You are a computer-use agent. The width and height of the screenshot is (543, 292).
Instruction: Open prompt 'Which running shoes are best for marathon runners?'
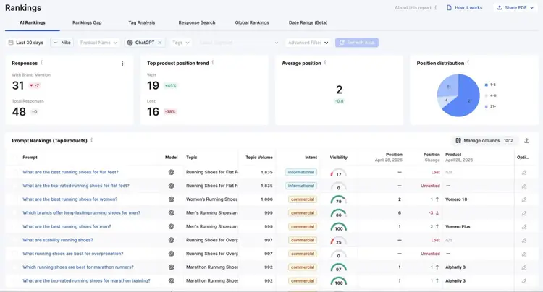pyautogui.click(x=78, y=267)
